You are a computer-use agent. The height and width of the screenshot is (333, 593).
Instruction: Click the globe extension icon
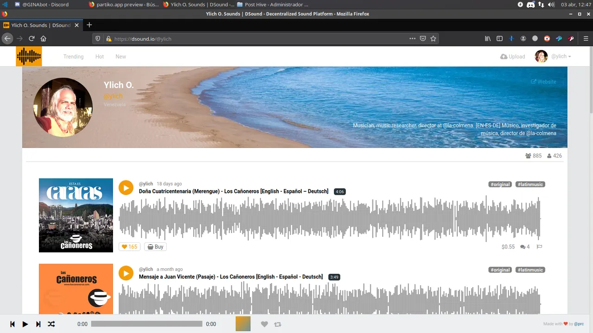pyautogui.click(x=535, y=38)
